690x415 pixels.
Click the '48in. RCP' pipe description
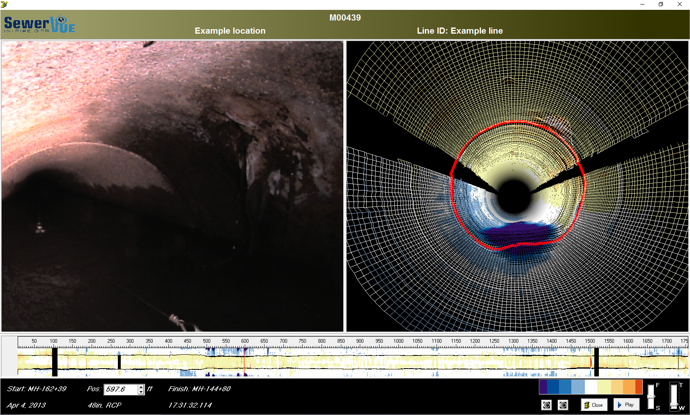coord(105,405)
